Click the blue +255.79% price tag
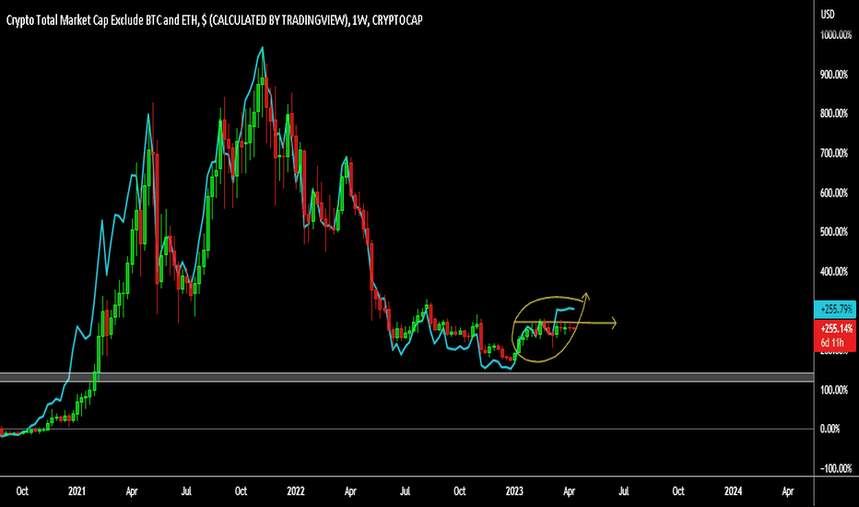The image size is (859, 507). (x=835, y=309)
